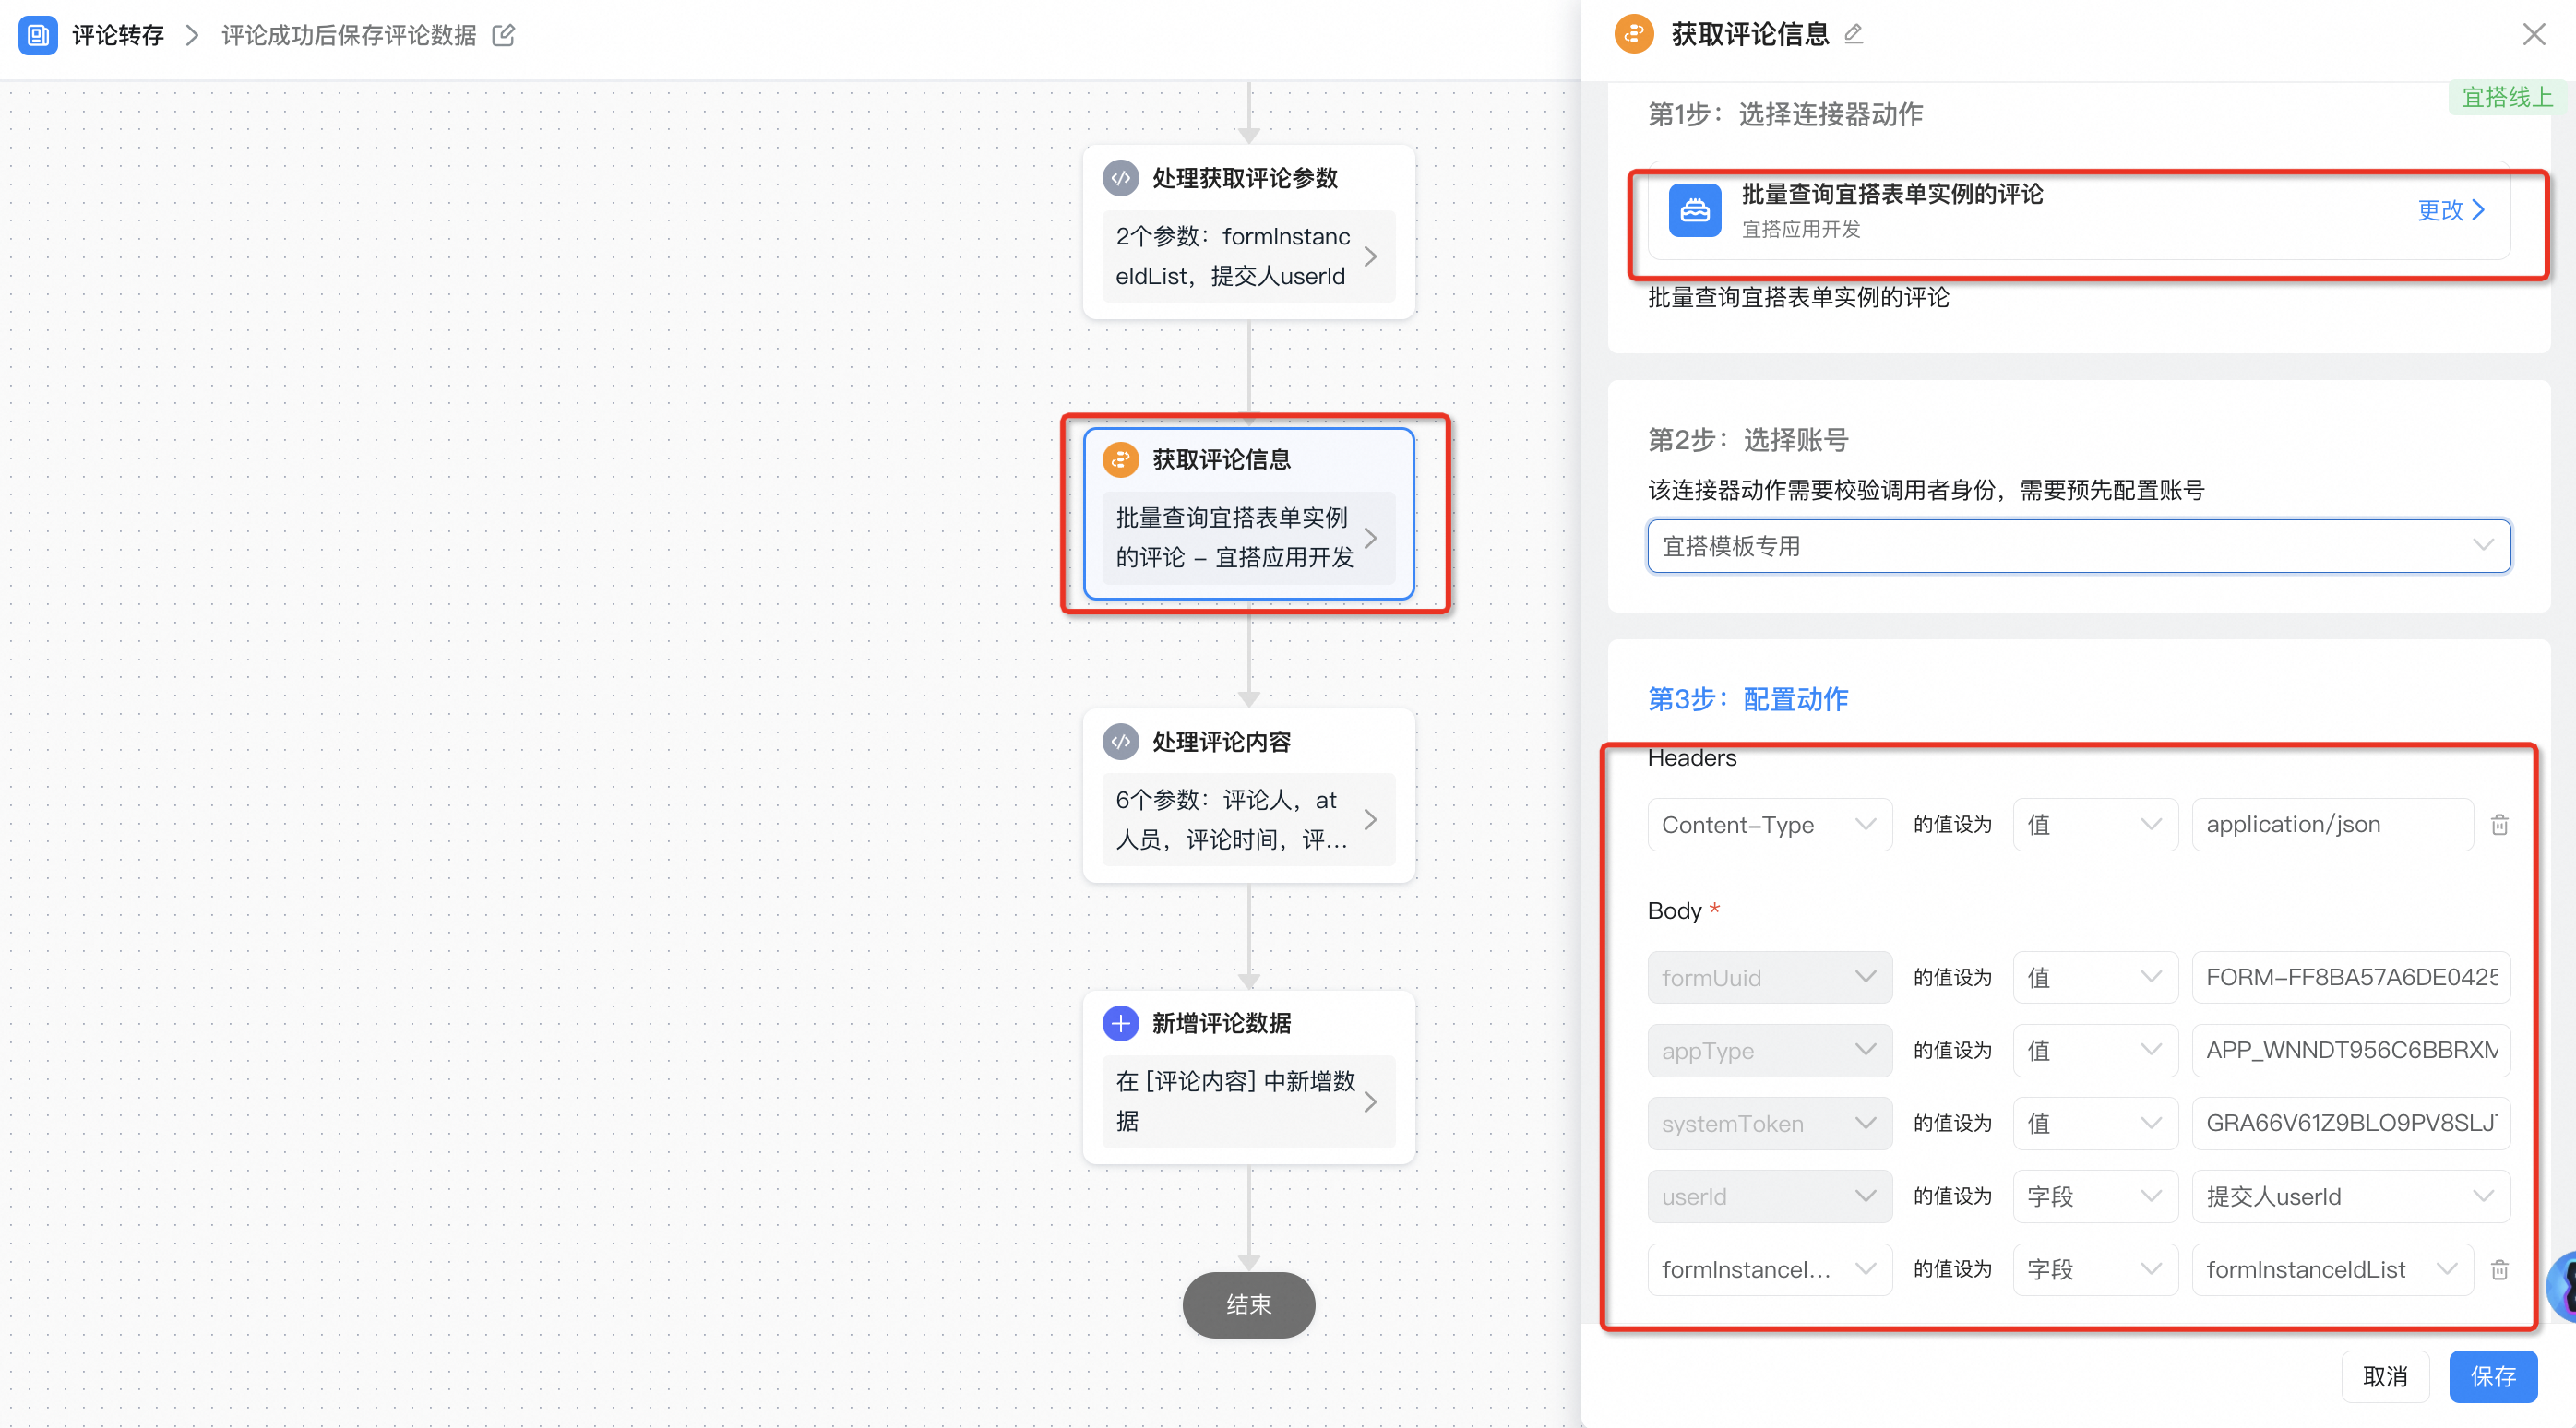Click the 第3步：配置动作 step heading
Screen dimensions: 2576x1428
tap(1747, 699)
